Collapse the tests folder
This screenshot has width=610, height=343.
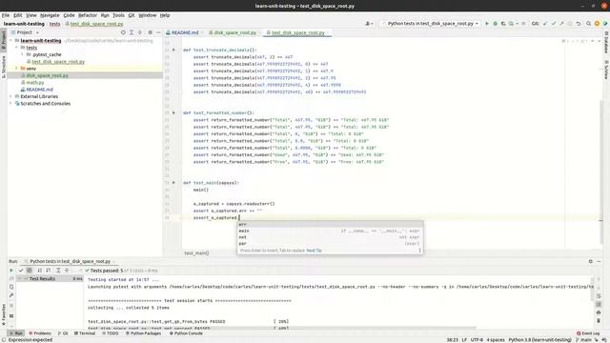(17, 48)
